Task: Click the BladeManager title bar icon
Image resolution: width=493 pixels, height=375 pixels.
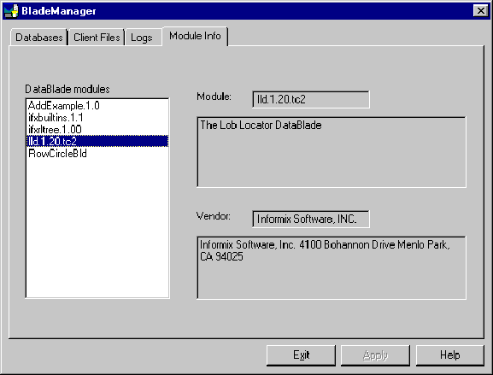Action: [11, 11]
